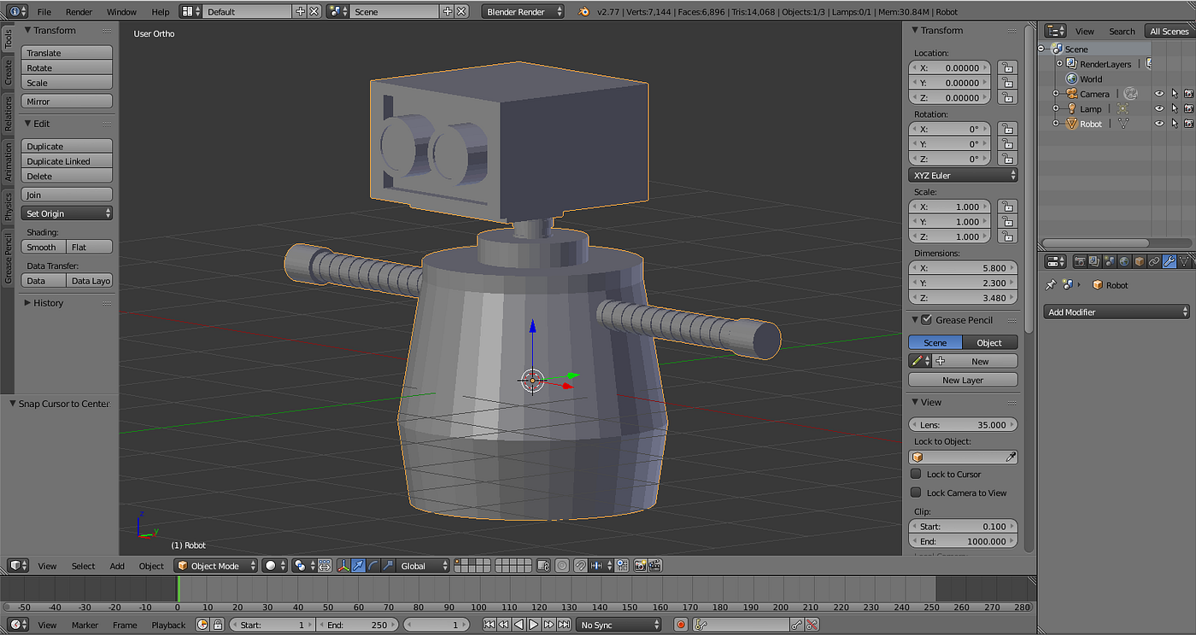
Task: Open the Render menu
Action: [x=79, y=12]
